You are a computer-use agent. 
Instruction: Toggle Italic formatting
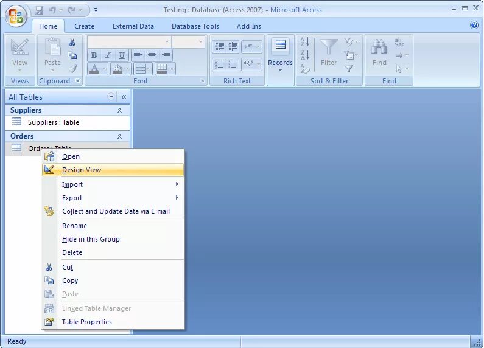pos(108,55)
